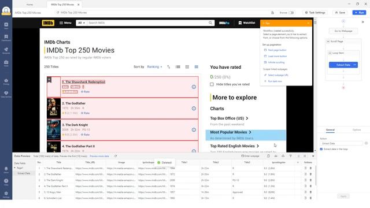Open the last column header dropdown arrow
The image size is (370, 208).
[298, 162]
